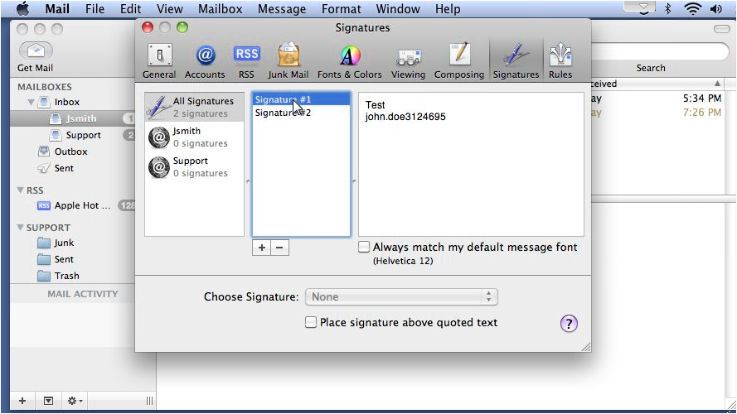Screen dimensions: 737x414
Task: Open the Accounts preferences pane
Action: (x=205, y=61)
